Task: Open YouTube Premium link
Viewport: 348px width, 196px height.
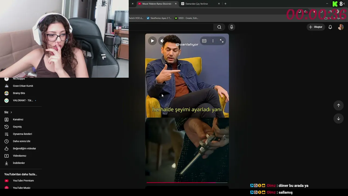Action: [x=23, y=181]
